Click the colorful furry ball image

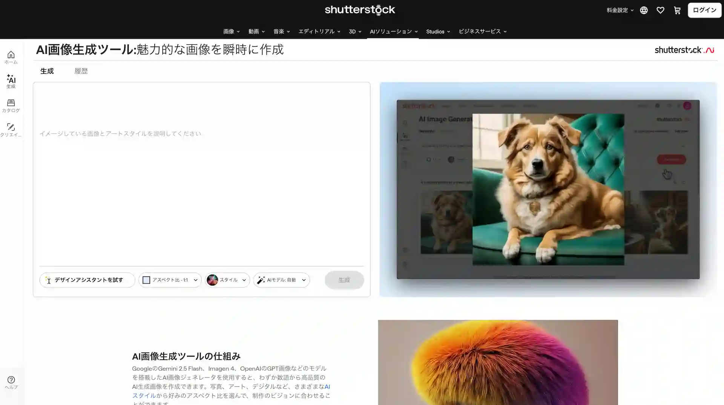tap(498, 362)
